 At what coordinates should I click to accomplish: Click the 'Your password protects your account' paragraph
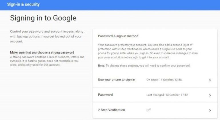click(x=148, y=51)
